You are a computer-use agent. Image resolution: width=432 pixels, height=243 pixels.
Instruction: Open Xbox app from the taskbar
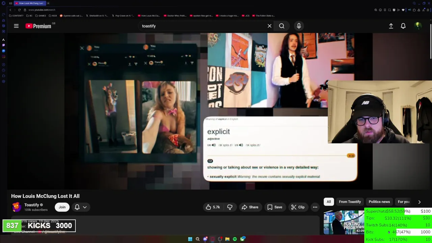pos(242,239)
